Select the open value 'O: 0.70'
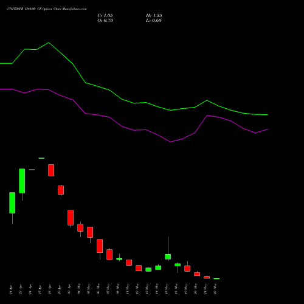 [105, 21]
